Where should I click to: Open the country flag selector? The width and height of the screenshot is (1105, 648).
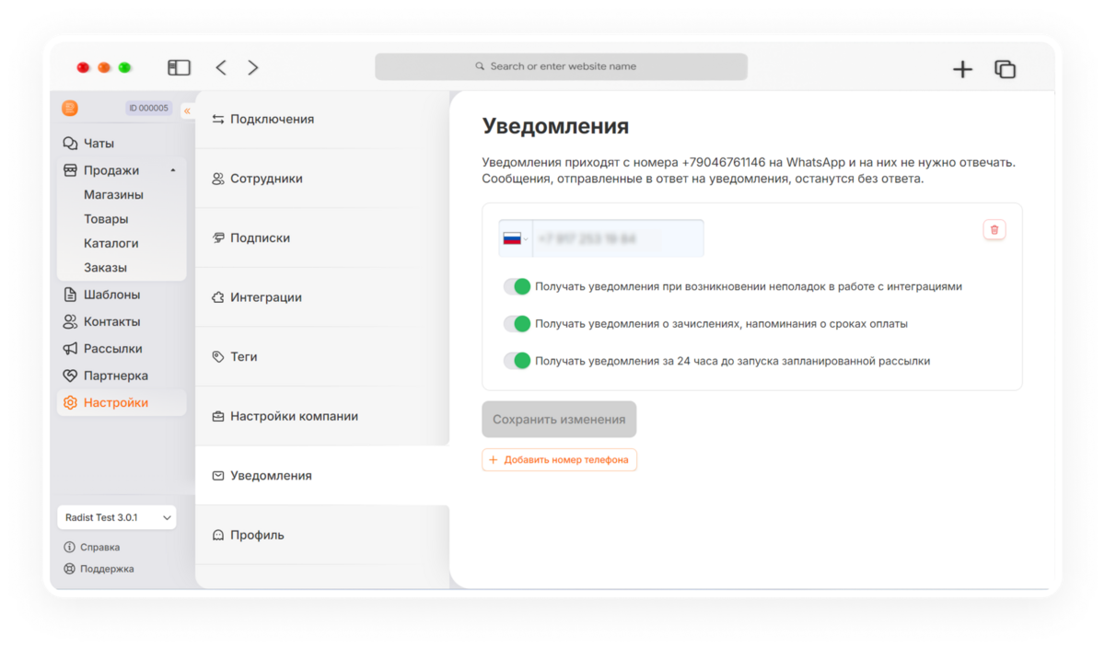(x=515, y=238)
